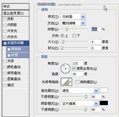
Task: Select the 斜面和浮雕 list entry label
Action: click(x=15, y=43)
